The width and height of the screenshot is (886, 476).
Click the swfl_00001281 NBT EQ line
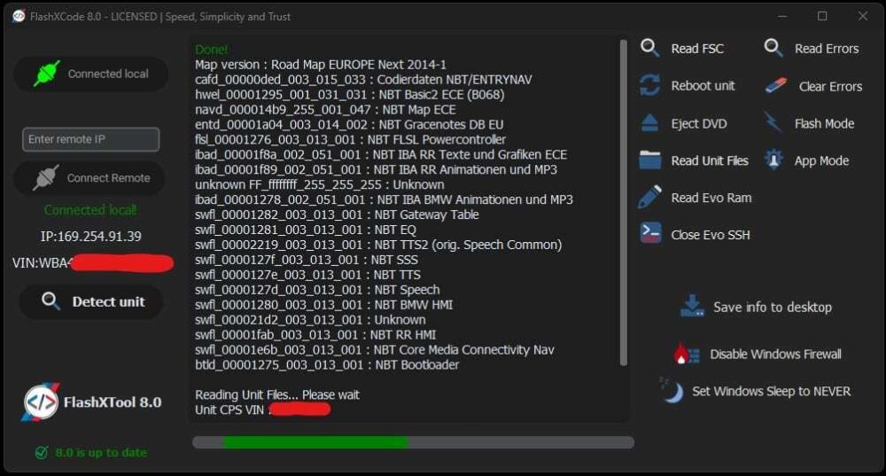tap(306, 230)
